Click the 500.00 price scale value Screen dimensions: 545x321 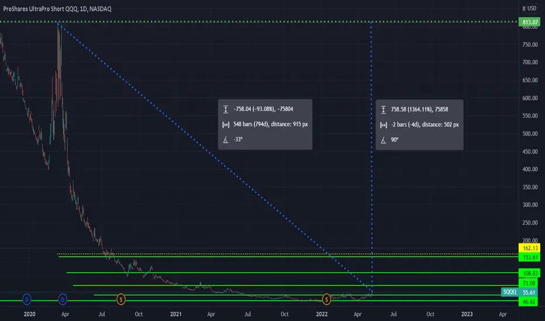[x=530, y=134]
